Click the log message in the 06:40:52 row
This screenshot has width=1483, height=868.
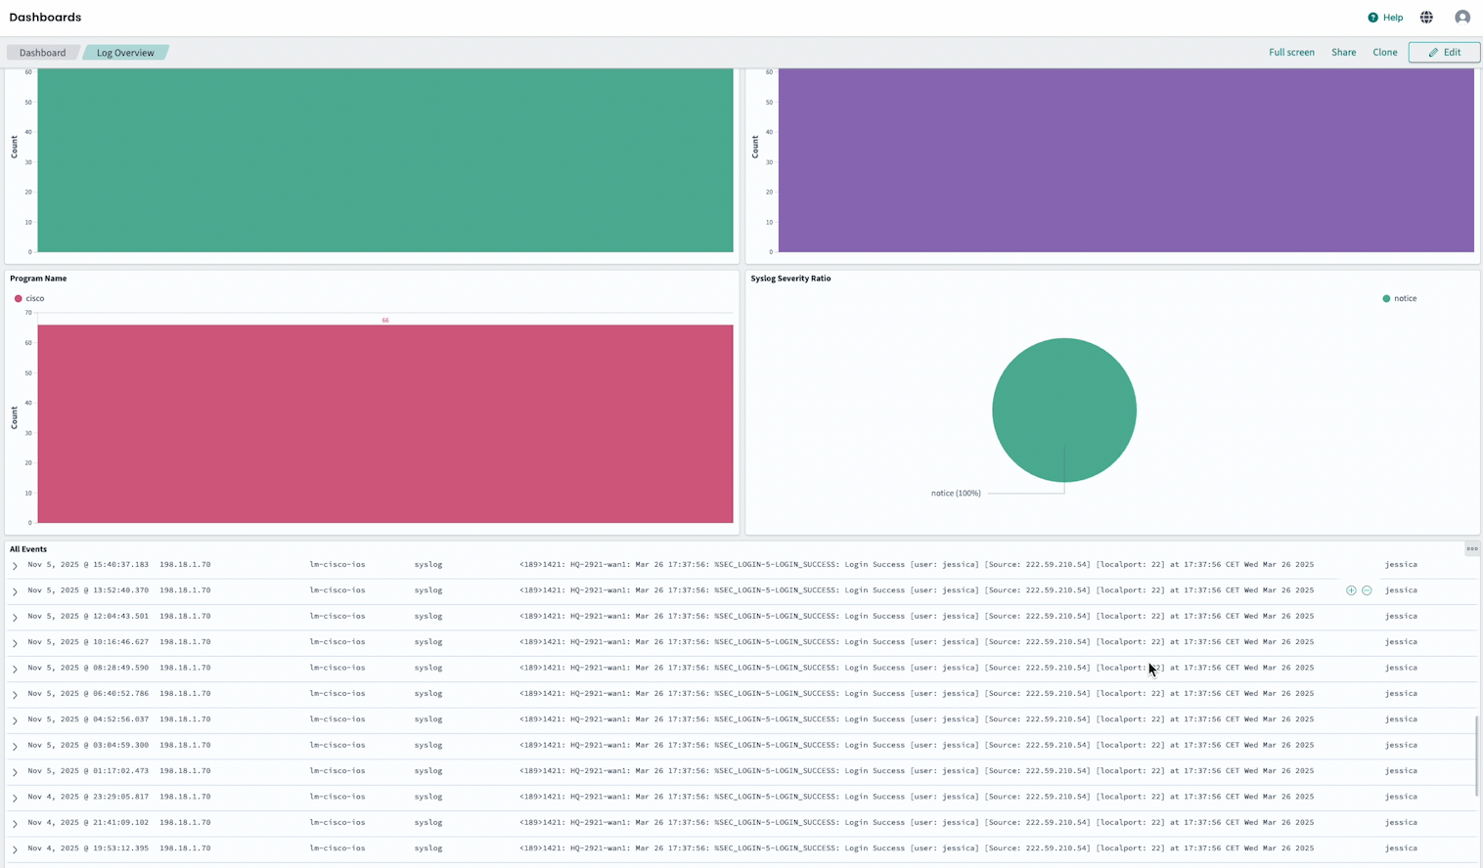click(917, 693)
